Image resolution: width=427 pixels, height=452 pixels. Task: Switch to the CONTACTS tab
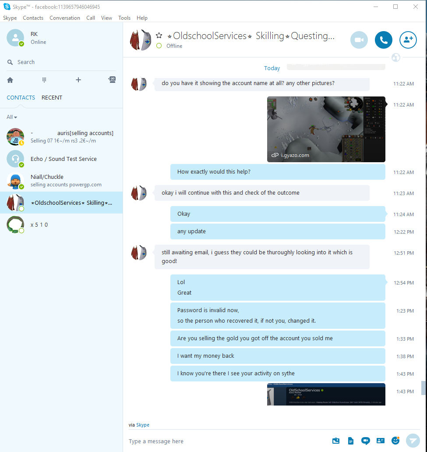coord(21,98)
